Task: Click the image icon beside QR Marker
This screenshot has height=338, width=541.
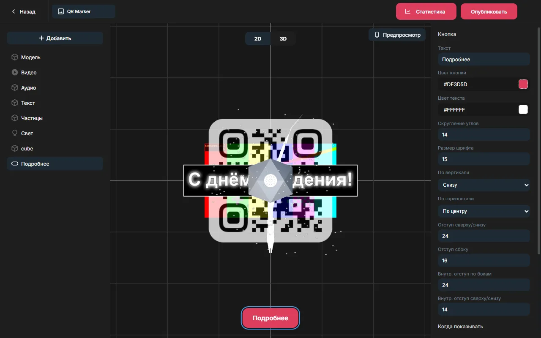Action: [61, 12]
